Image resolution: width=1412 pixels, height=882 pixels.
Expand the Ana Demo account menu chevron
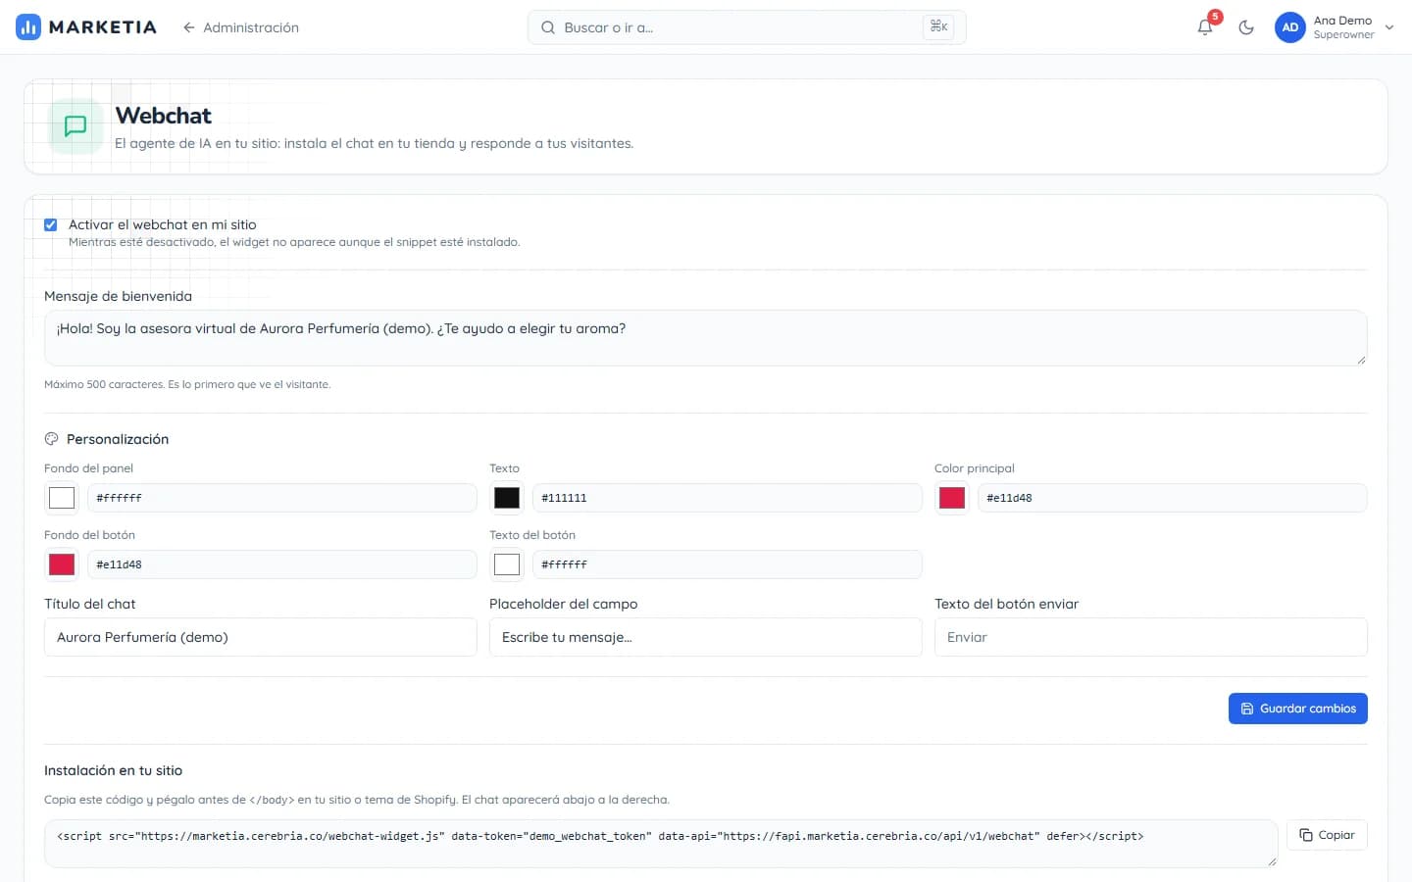(x=1389, y=27)
